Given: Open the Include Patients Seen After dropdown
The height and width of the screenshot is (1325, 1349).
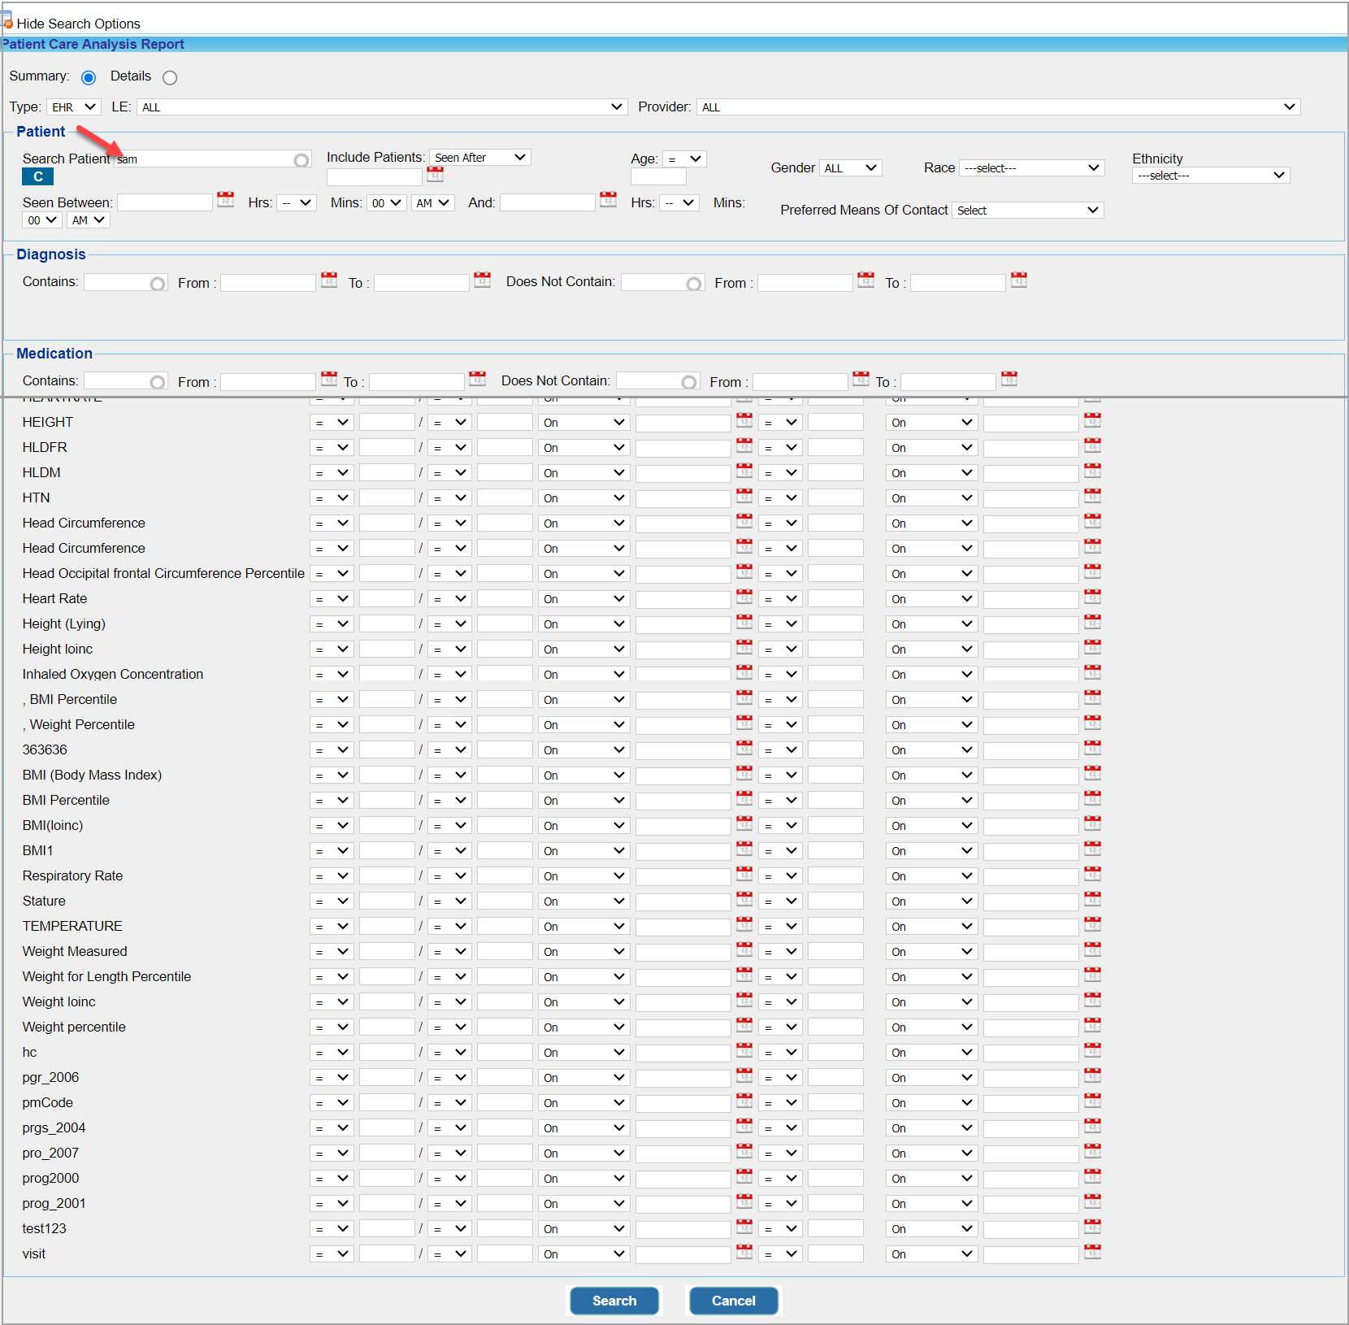Looking at the screenshot, I should click(x=479, y=158).
